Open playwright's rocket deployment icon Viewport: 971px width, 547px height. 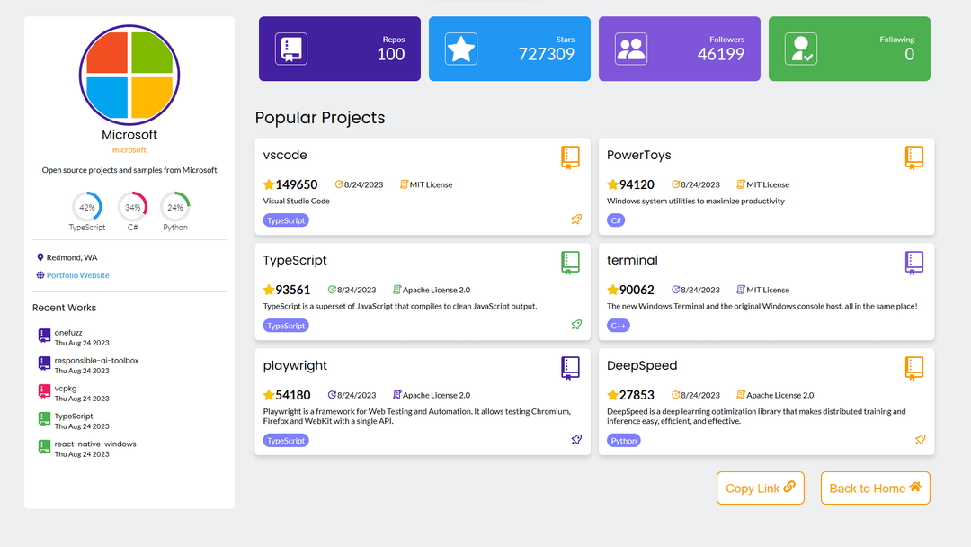pos(576,440)
